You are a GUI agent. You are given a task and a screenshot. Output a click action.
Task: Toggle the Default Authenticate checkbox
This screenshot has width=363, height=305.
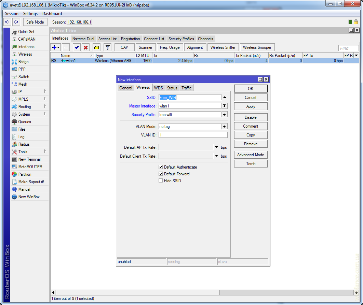click(161, 167)
